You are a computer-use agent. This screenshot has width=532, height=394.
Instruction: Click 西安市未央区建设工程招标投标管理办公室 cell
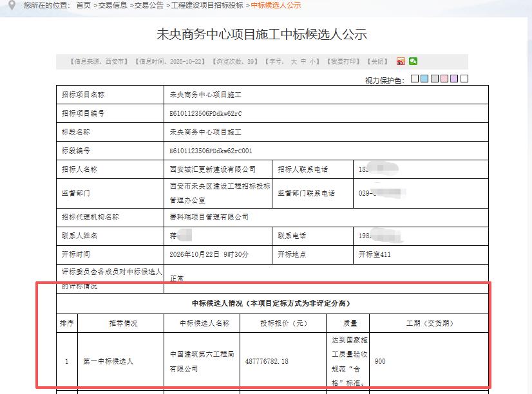(x=218, y=193)
